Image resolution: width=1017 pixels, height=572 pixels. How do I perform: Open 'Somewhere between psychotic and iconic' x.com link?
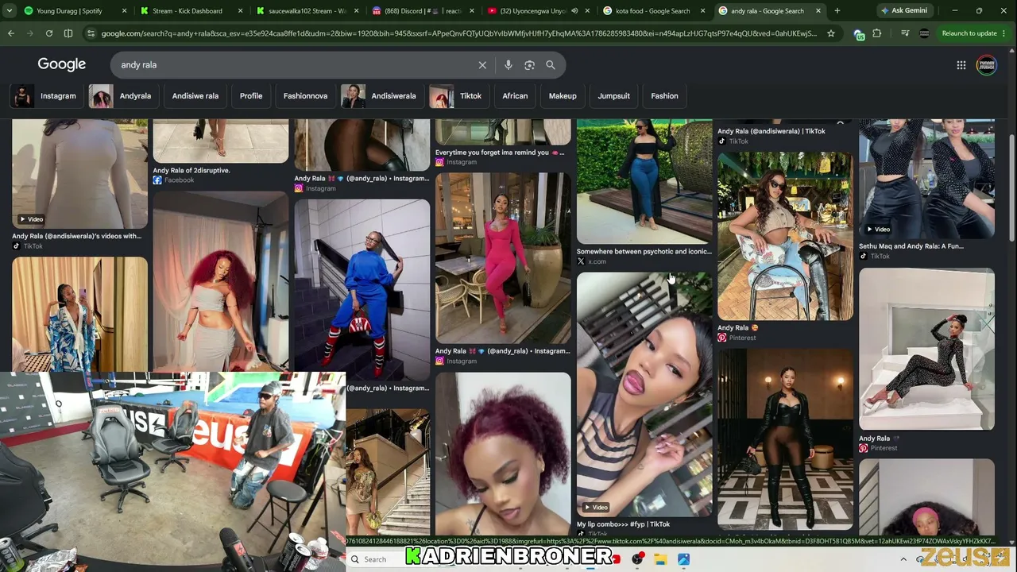tap(644, 252)
